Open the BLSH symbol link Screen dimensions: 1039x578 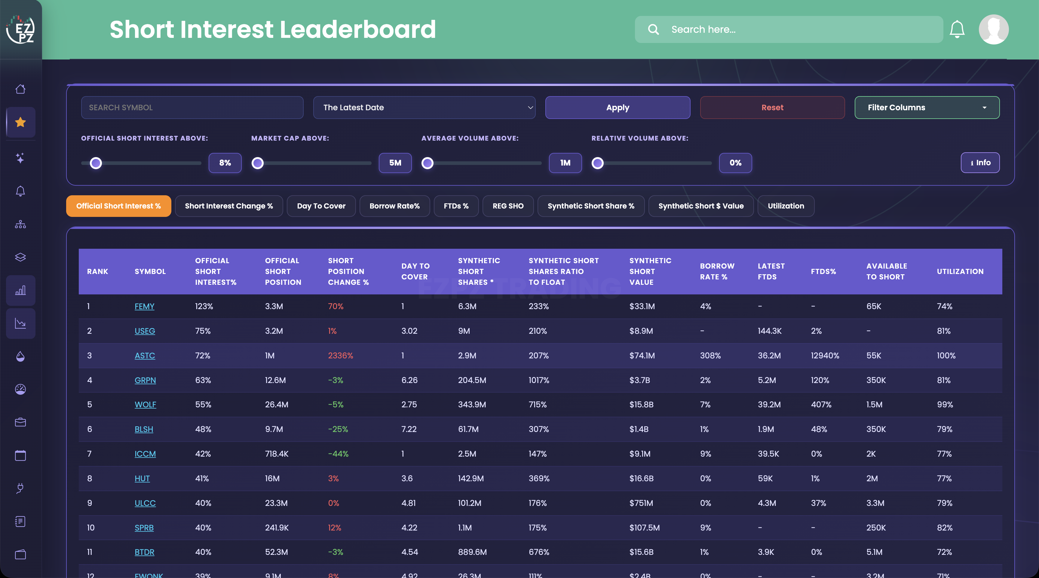coord(144,429)
